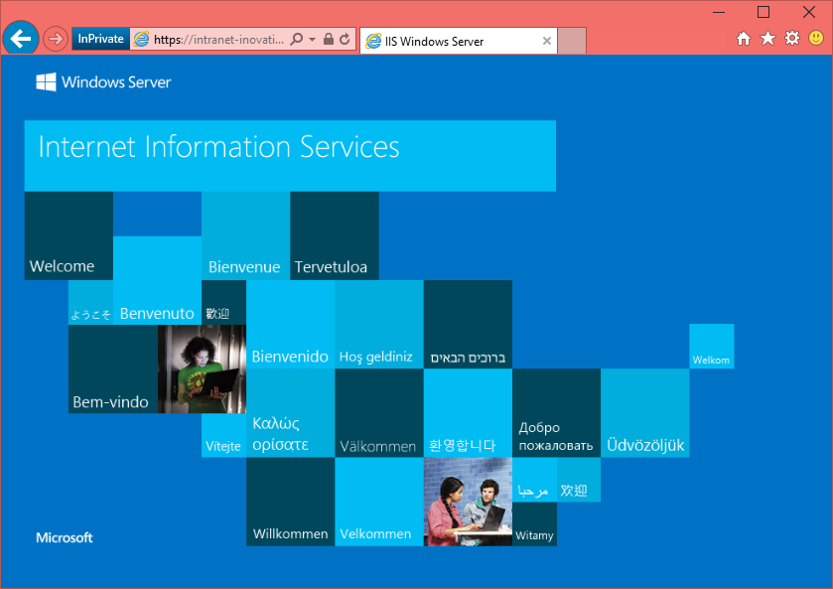The height and width of the screenshot is (589, 833).
Task: Click the browser Back arrow button
Action: tap(21, 39)
